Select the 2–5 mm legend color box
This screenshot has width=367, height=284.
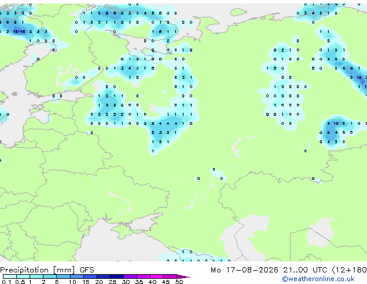coord(50,276)
